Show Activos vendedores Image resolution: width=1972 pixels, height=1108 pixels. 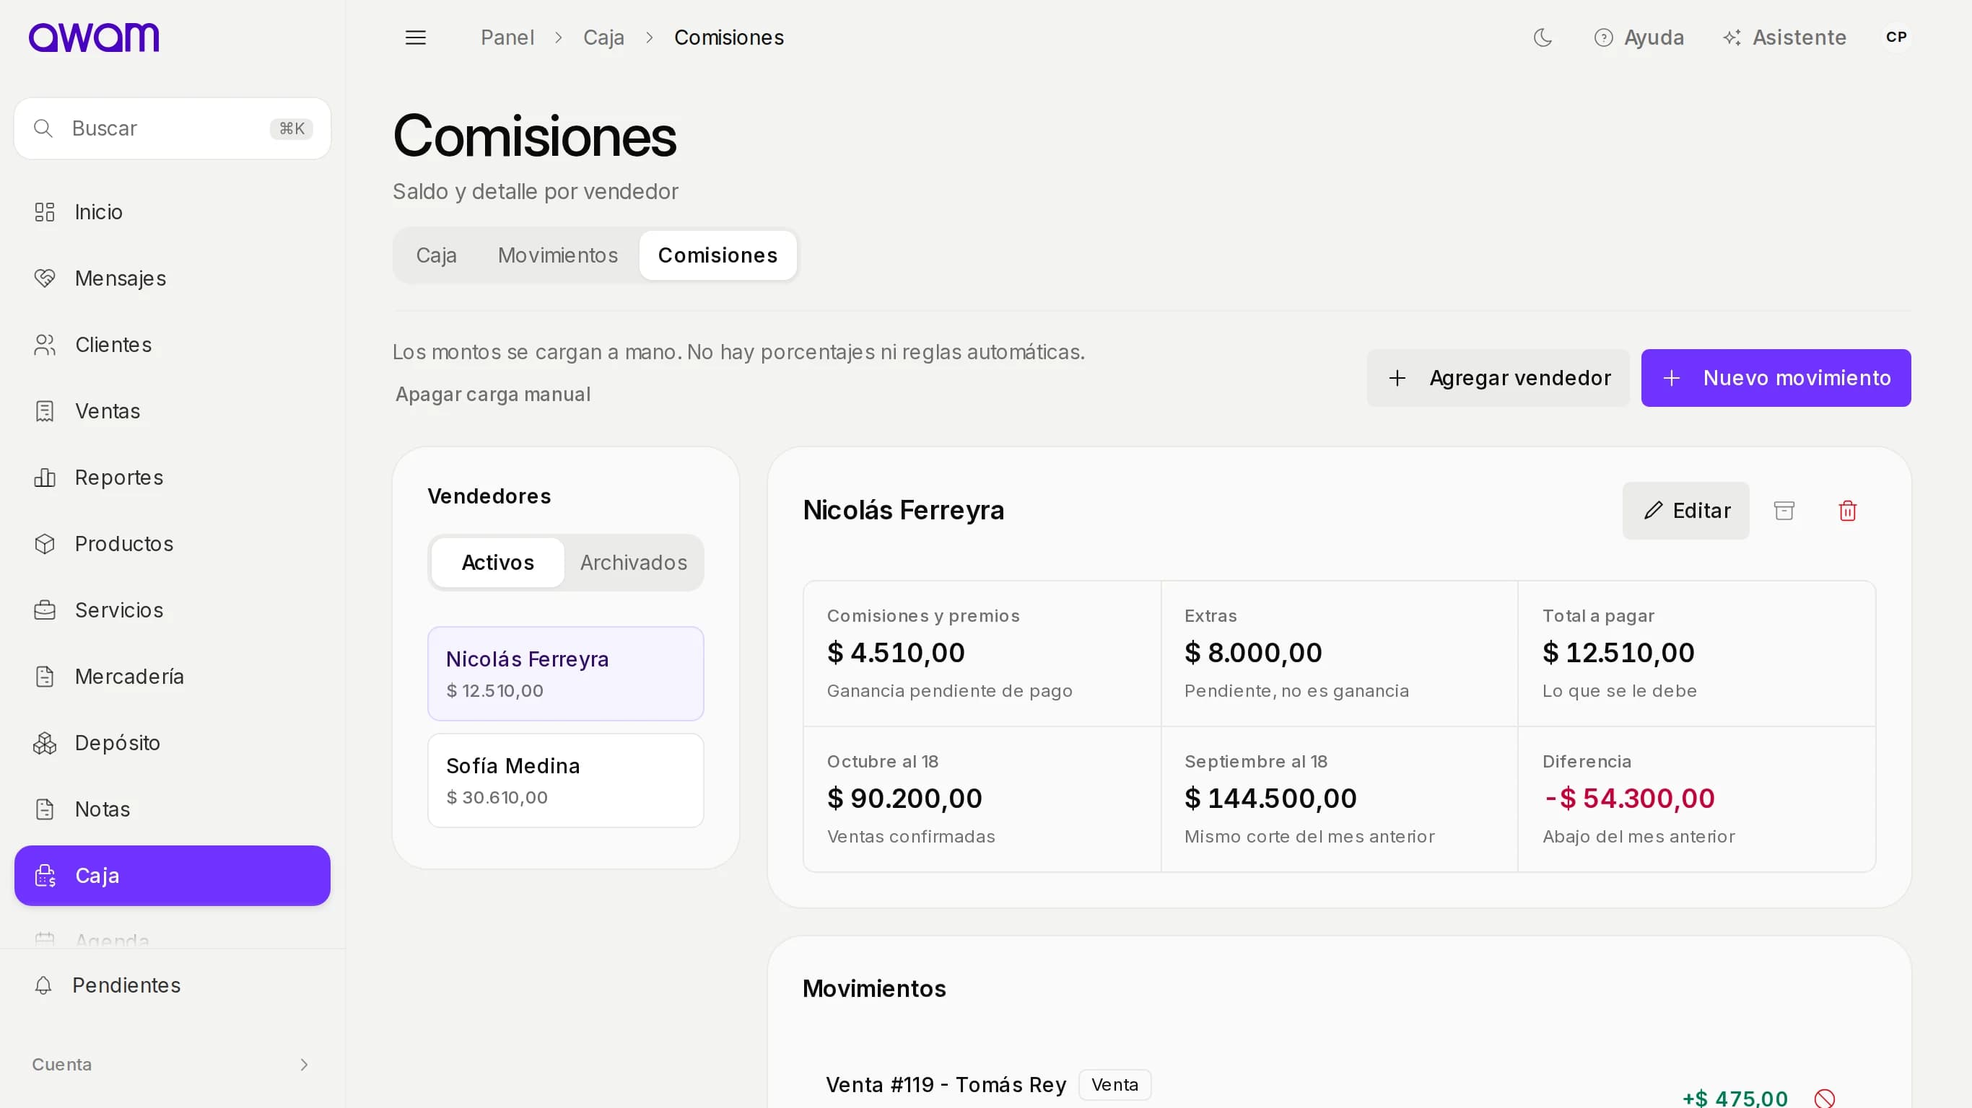coord(497,563)
